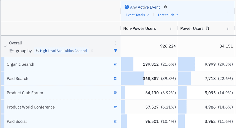Open the Any Active Event options menu
Viewport: 236px width, 128px height.
tap(228, 11)
